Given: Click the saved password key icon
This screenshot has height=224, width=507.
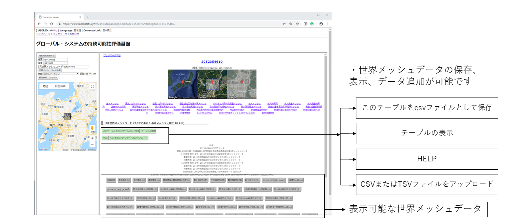Looking at the screenshot, I should point(284,24).
